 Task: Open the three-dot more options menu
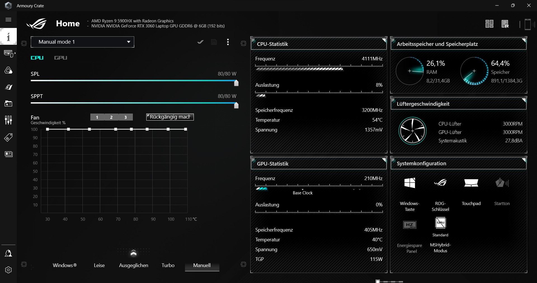pos(228,42)
